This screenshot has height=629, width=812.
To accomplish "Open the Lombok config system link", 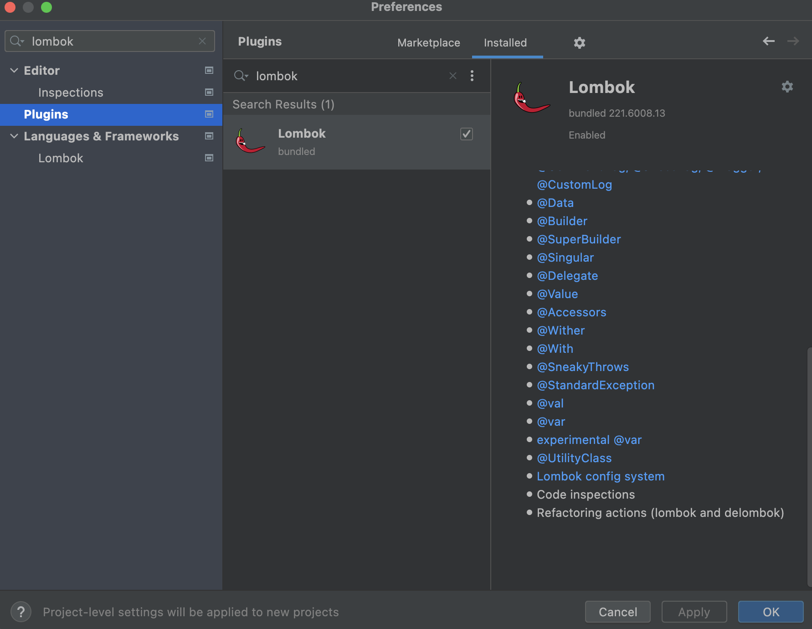I will (601, 476).
